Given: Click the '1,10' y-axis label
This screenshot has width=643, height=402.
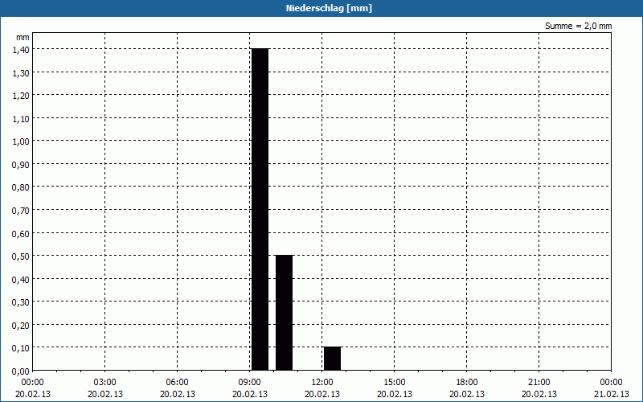Looking at the screenshot, I should click(21, 119).
